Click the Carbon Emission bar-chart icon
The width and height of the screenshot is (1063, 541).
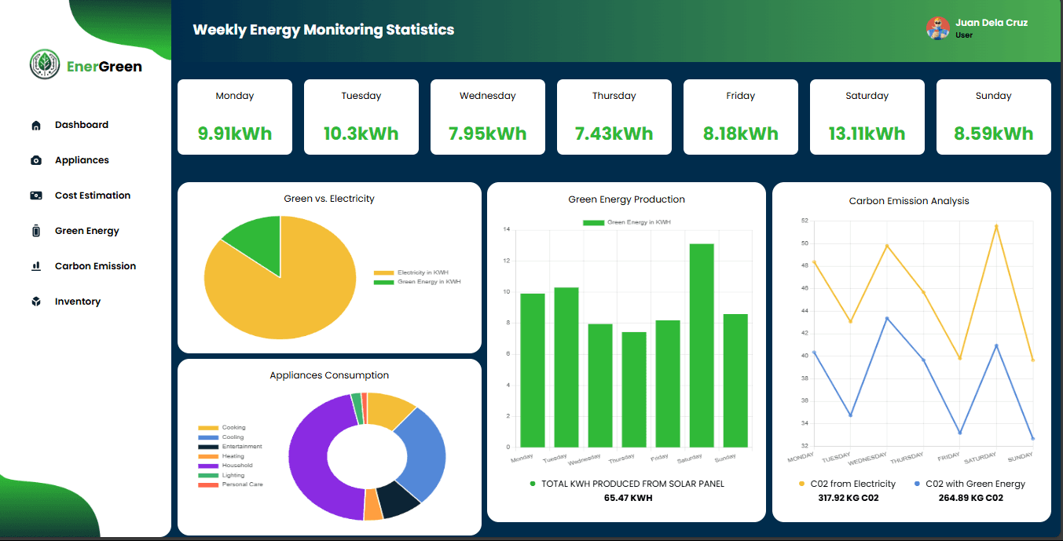click(x=35, y=266)
